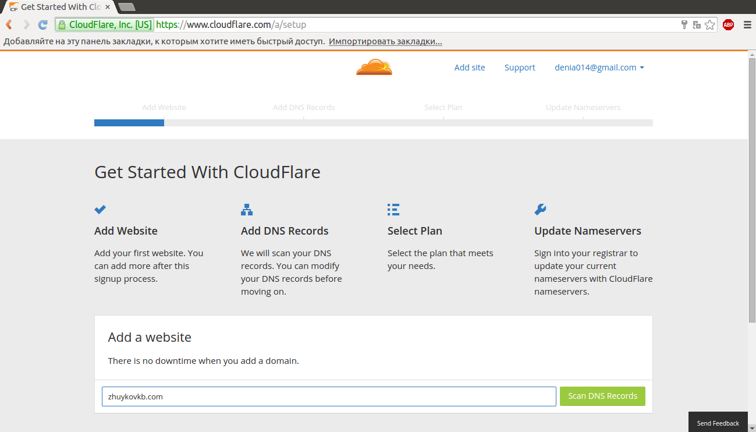Go back with the browser back arrow
Viewport: 756px width, 432px height.
pos(9,24)
